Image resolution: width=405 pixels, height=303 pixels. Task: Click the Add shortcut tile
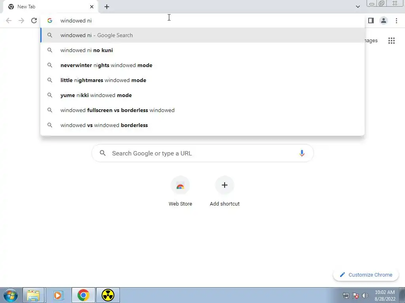click(x=225, y=192)
